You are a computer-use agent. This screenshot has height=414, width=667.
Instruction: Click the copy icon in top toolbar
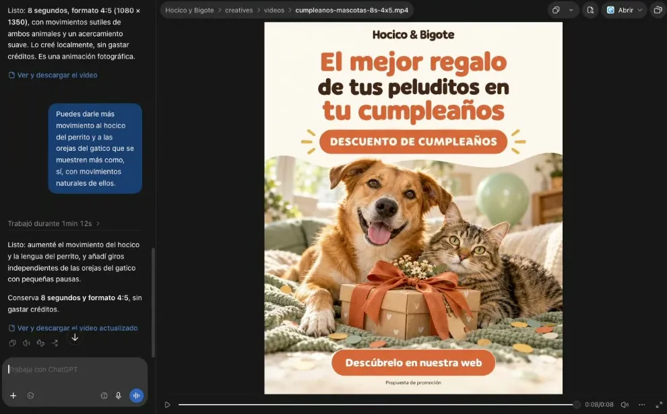pyautogui.click(x=556, y=10)
